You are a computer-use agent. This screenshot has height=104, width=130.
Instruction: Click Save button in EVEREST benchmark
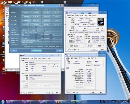[14, 50]
